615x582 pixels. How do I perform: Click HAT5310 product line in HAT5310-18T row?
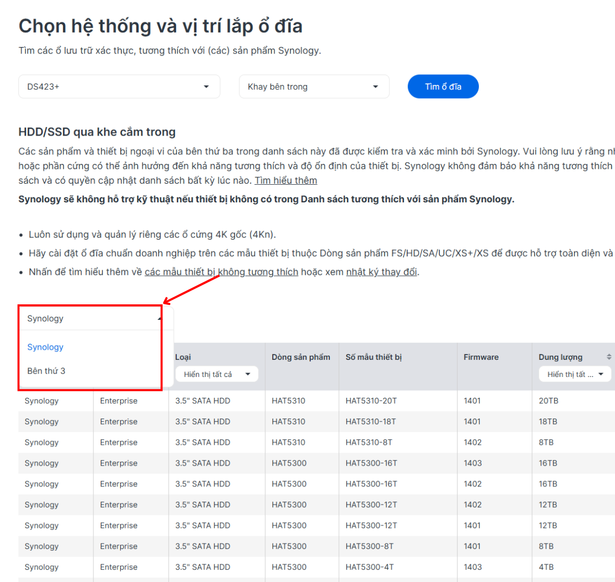click(288, 422)
